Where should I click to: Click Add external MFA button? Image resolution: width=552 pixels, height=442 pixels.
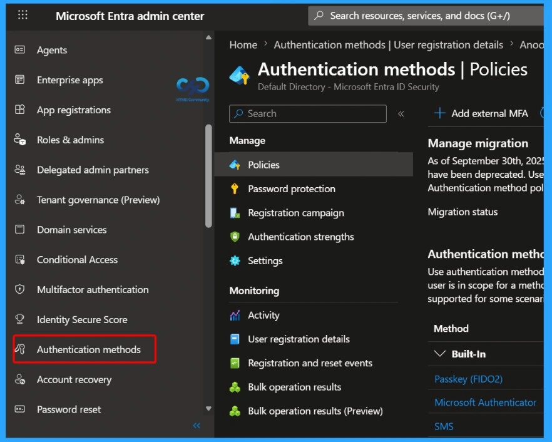tap(481, 113)
